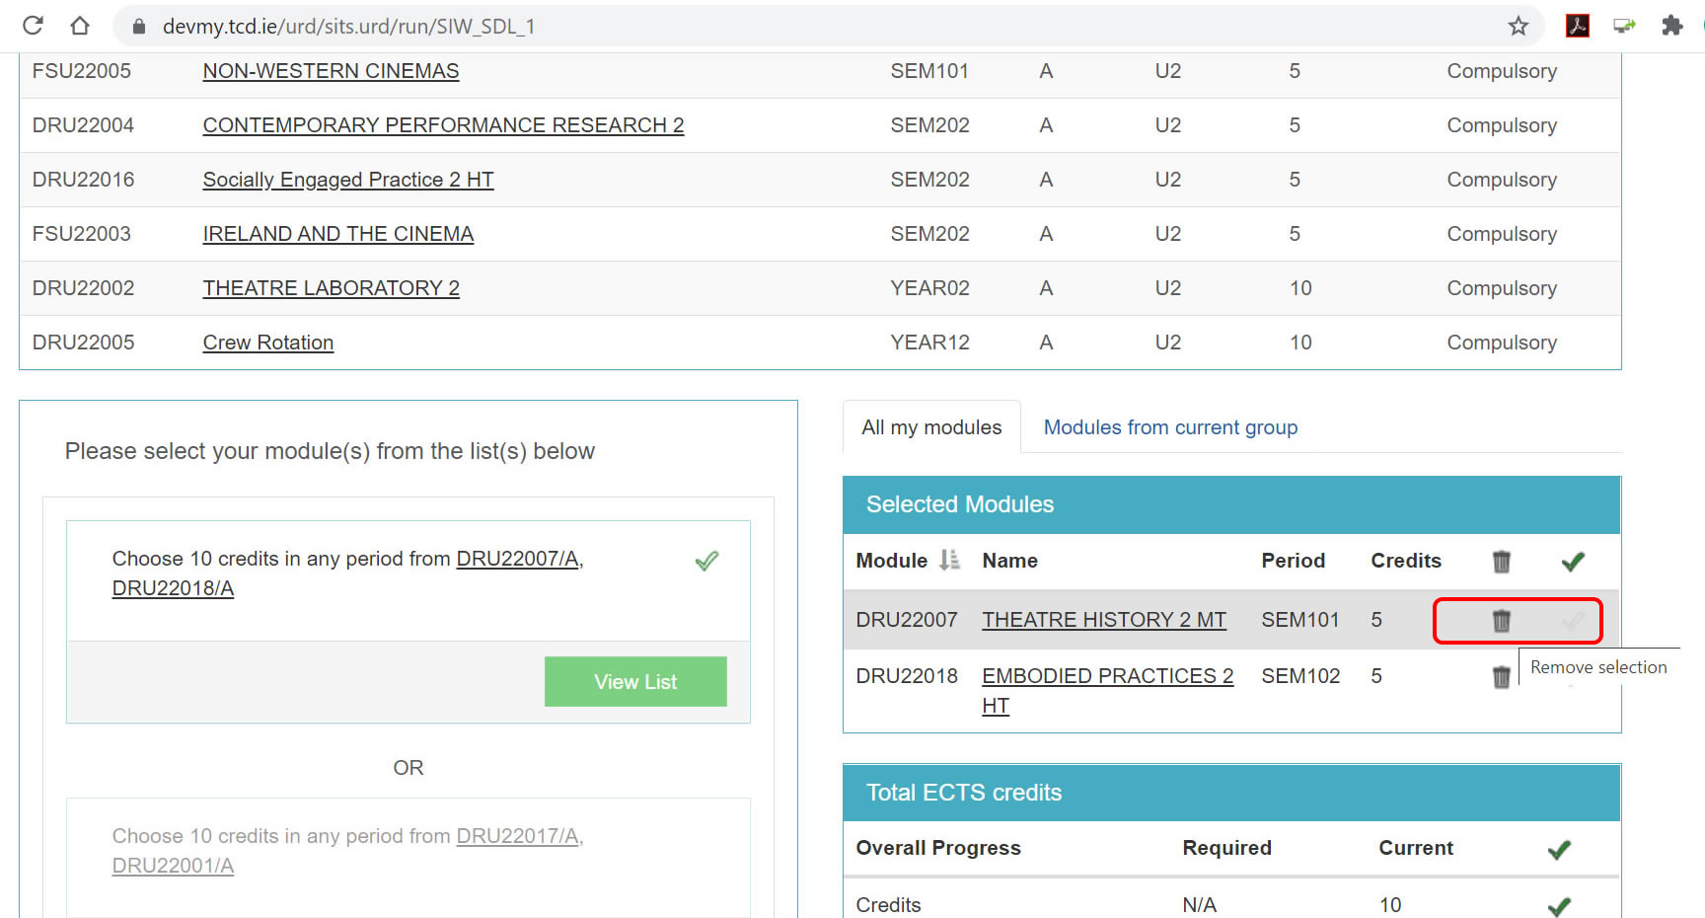
Task: Open the Adobe Acrobat extension icon
Action: [x=1578, y=26]
